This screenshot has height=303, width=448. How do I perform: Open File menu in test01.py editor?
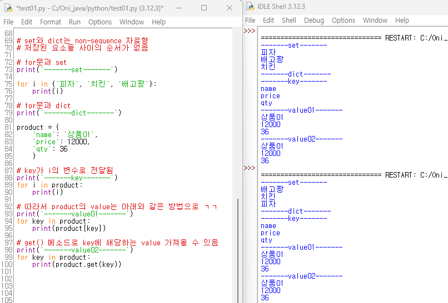click(8, 22)
